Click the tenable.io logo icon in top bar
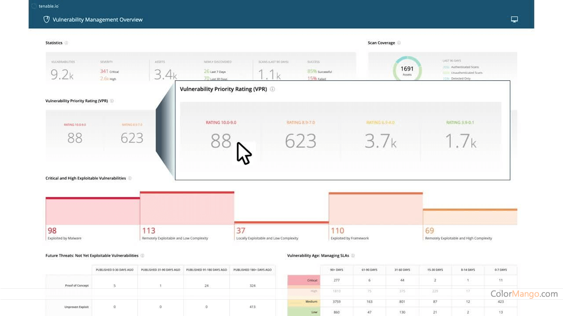 pyautogui.click(x=34, y=6)
